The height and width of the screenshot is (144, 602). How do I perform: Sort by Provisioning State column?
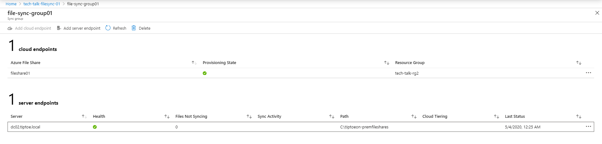coord(386,63)
